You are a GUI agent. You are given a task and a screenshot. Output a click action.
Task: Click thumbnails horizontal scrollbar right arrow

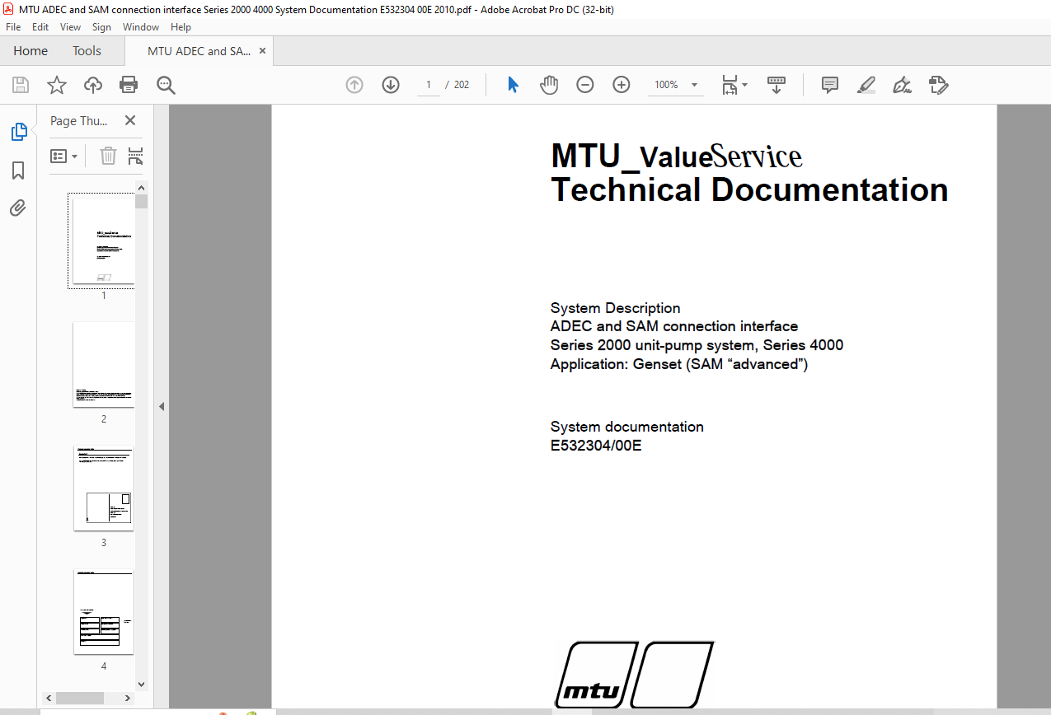tap(127, 698)
